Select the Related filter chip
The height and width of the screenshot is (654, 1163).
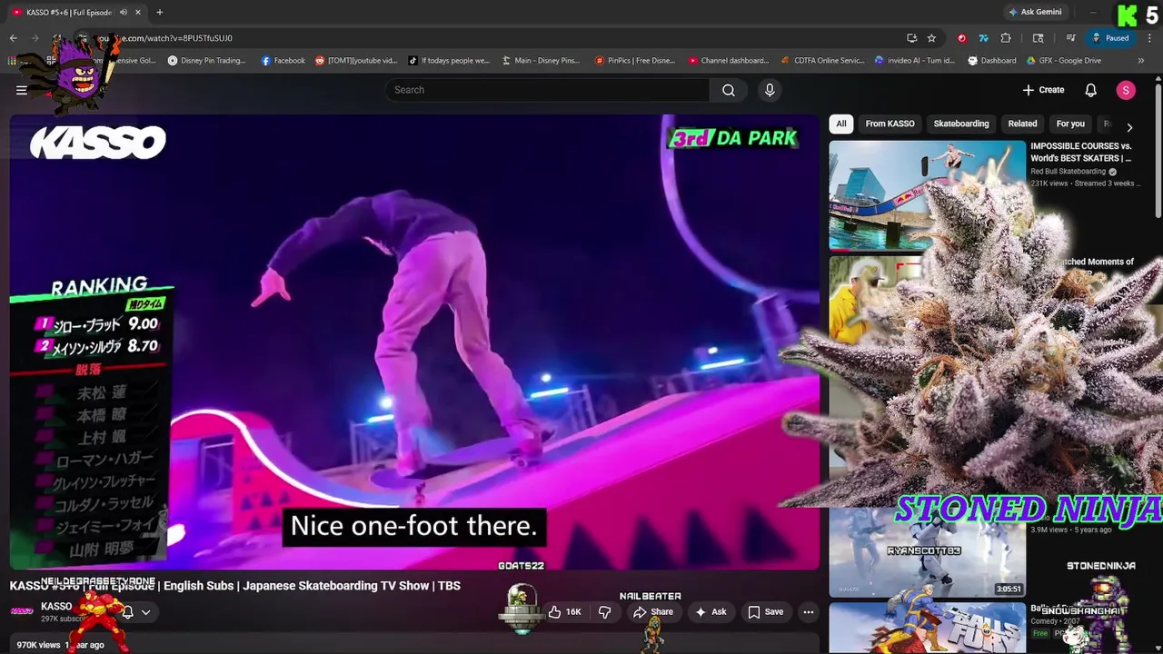[x=1022, y=124]
